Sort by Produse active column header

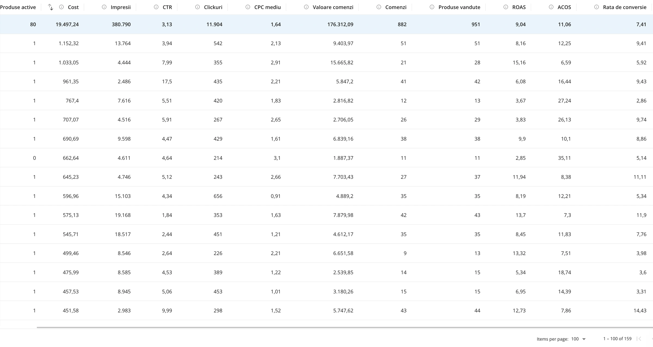point(18,7)
